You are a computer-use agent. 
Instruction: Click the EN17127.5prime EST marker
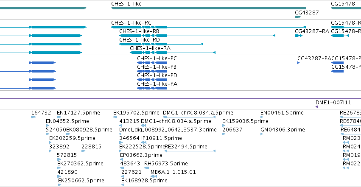(x=59, y=117)
